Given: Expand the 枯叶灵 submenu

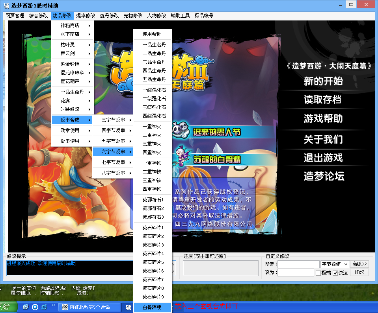Looking at the screenshot, I should pos(73,45).
